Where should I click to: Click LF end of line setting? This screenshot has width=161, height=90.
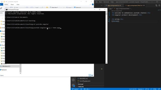click(x=151, y=89)
